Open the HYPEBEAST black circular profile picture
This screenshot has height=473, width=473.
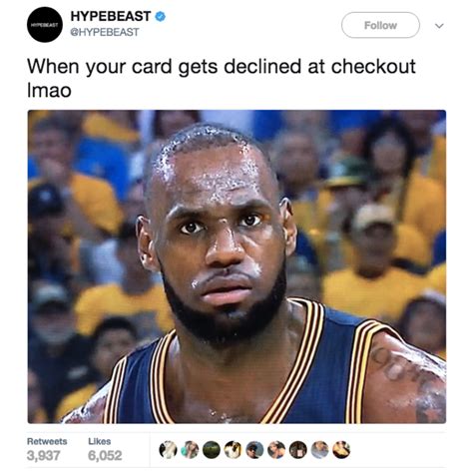point(44,25)
